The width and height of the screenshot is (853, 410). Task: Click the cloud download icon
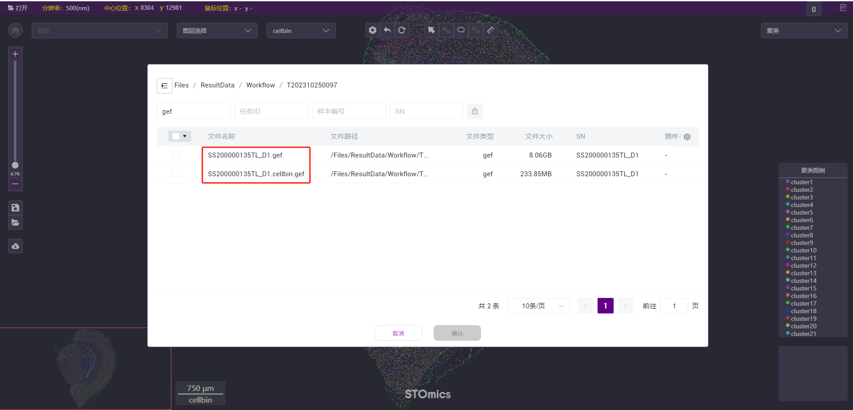point(15,246)
